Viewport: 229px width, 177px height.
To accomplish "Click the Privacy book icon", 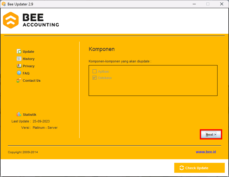I will click(19, 66).
